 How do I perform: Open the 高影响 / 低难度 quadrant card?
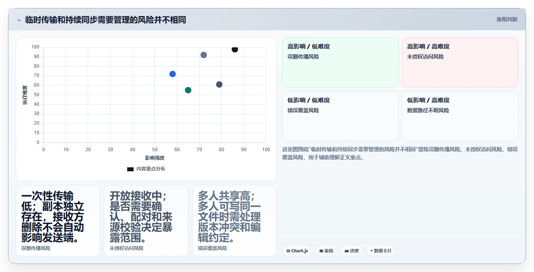click(x=340, y=62)
